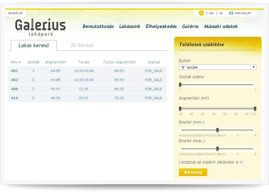Click the Alapterület slider right handle at 100
Image resolution: width=269 pixels, height=192 pixels.
pos(255,109)
